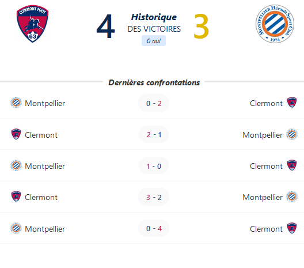Select Montpellier team name in the 0 - 4 row
The height and width of the screenshot is (268, 304).
tap(45, 229)
